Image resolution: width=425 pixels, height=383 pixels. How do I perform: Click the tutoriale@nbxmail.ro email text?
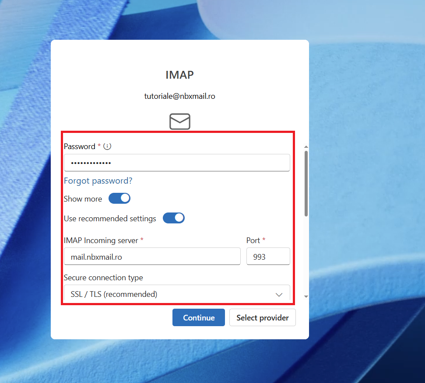(x=180, y=96)
